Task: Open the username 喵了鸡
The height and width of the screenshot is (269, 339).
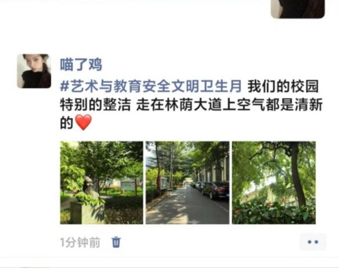Action: coord(81,65)
